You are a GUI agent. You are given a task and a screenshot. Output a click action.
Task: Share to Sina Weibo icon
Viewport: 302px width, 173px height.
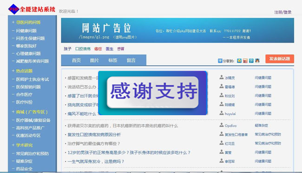[x=245, y=61]
